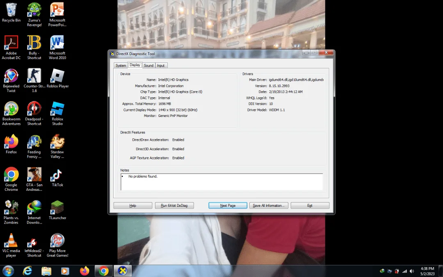
Task: Select Counter-Strike 1.6 desktop icon
Action: point(34,80)
